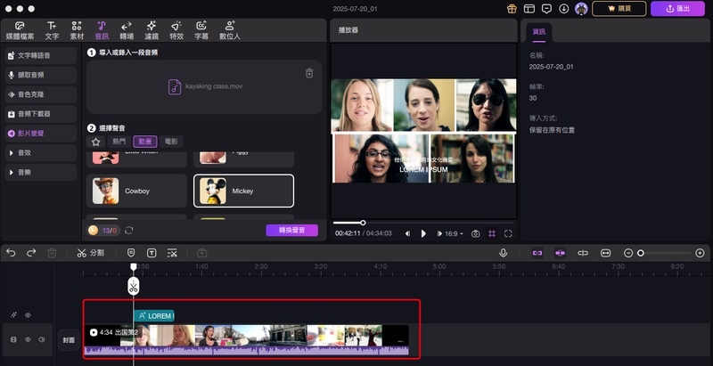Image resolution: width=713 pixels, height=366 pixels.
Task: Refresh the AI credits counter
Action: (x=128, y=231)
